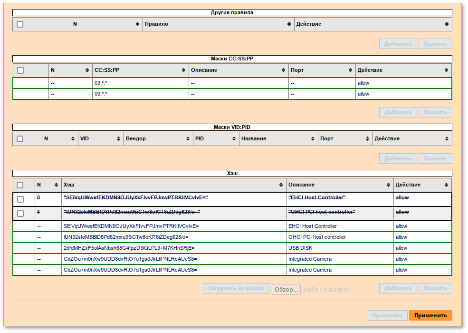The image size is (468, 333).
Task: Open the 03:*:* mask link
Action: [101, 83]
